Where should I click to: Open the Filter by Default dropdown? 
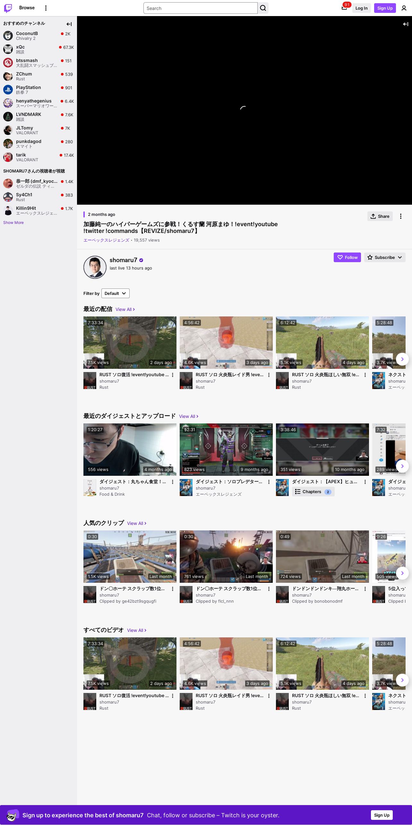tap(116, 293)
